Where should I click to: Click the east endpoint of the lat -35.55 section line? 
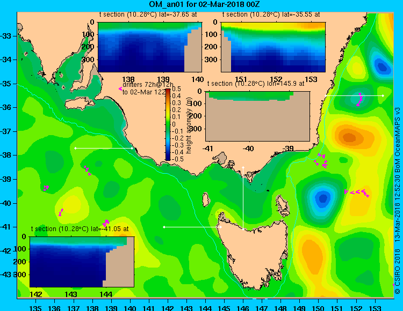(x=383, y=95)
